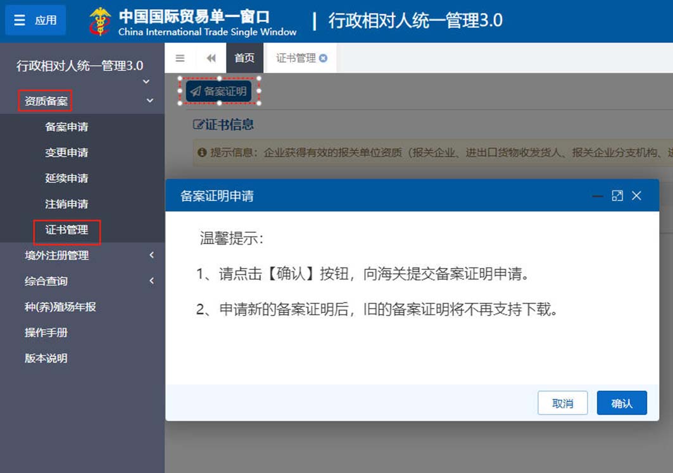The height and width of the screenshot is (473, 673).
Task: Open 版本说明 in the sidebar
Action: coord(46,358)
